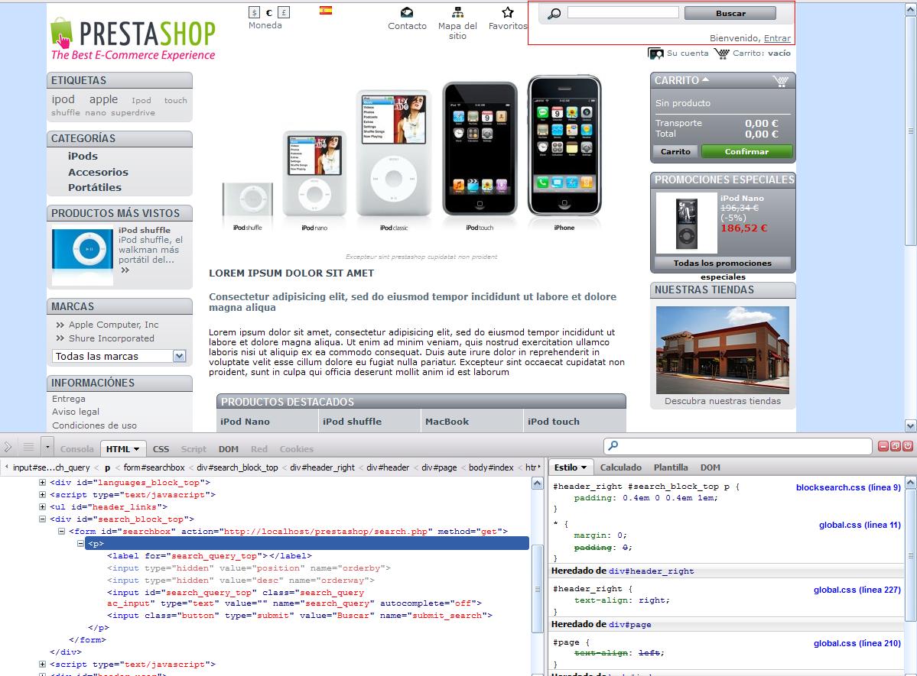Click the form#searchbox breadcrumb
The image size is (917, 676).
pos(154,467)
